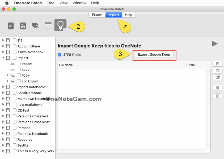
Task: Select the new markdown notebook row
Action: 28,104
